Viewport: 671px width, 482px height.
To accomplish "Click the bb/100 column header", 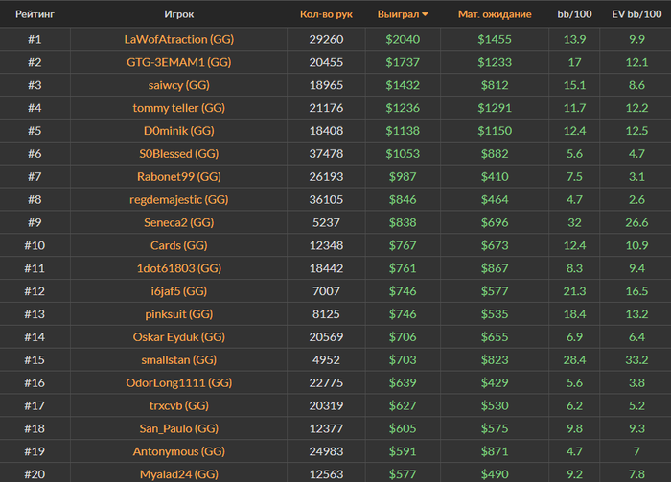I will tap(574, 14).
